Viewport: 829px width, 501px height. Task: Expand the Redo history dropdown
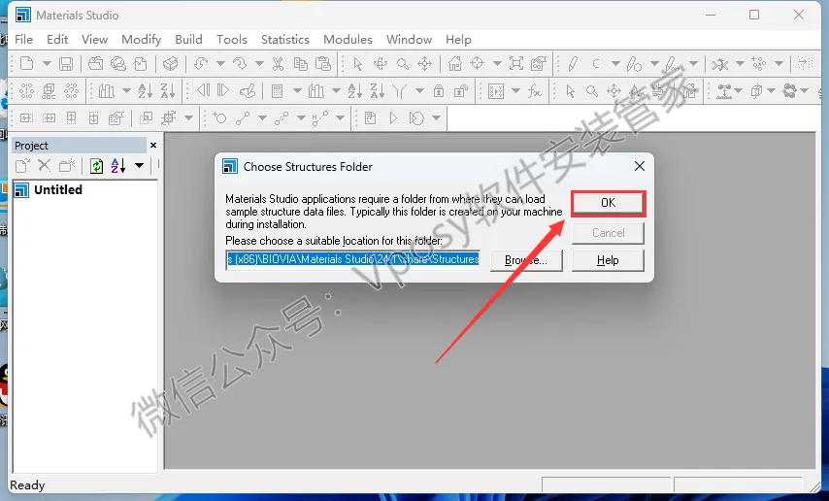[259, 64]
